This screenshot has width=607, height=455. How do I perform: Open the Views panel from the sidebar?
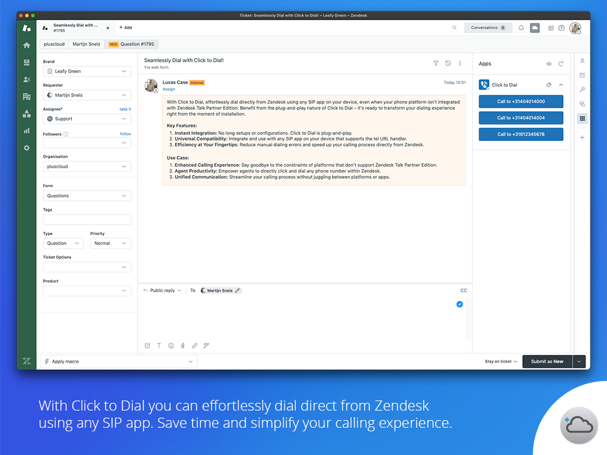click(x=26, y=62)
